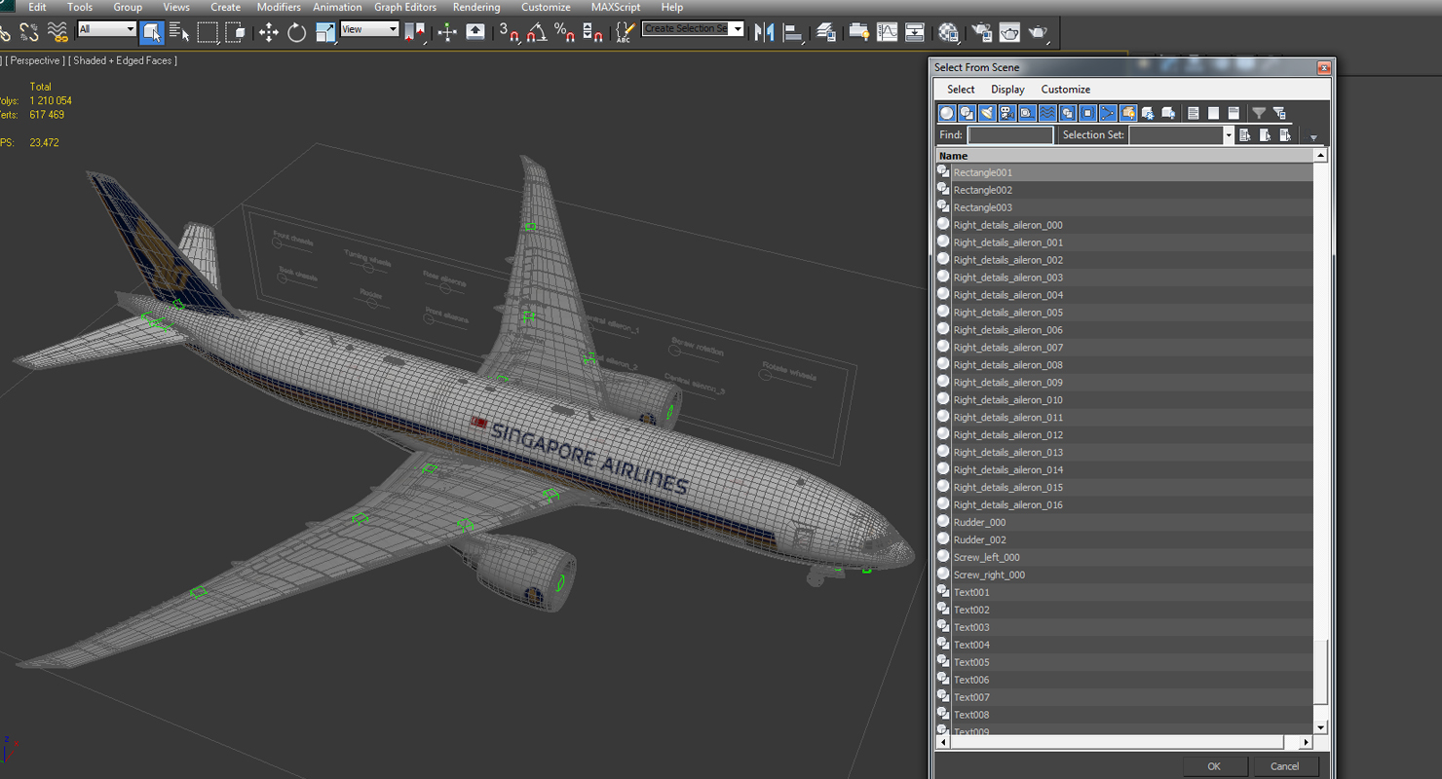Click the funnel filter icon in dialog
This screenshot has height=779, width=1442.
click(1259, 113)
